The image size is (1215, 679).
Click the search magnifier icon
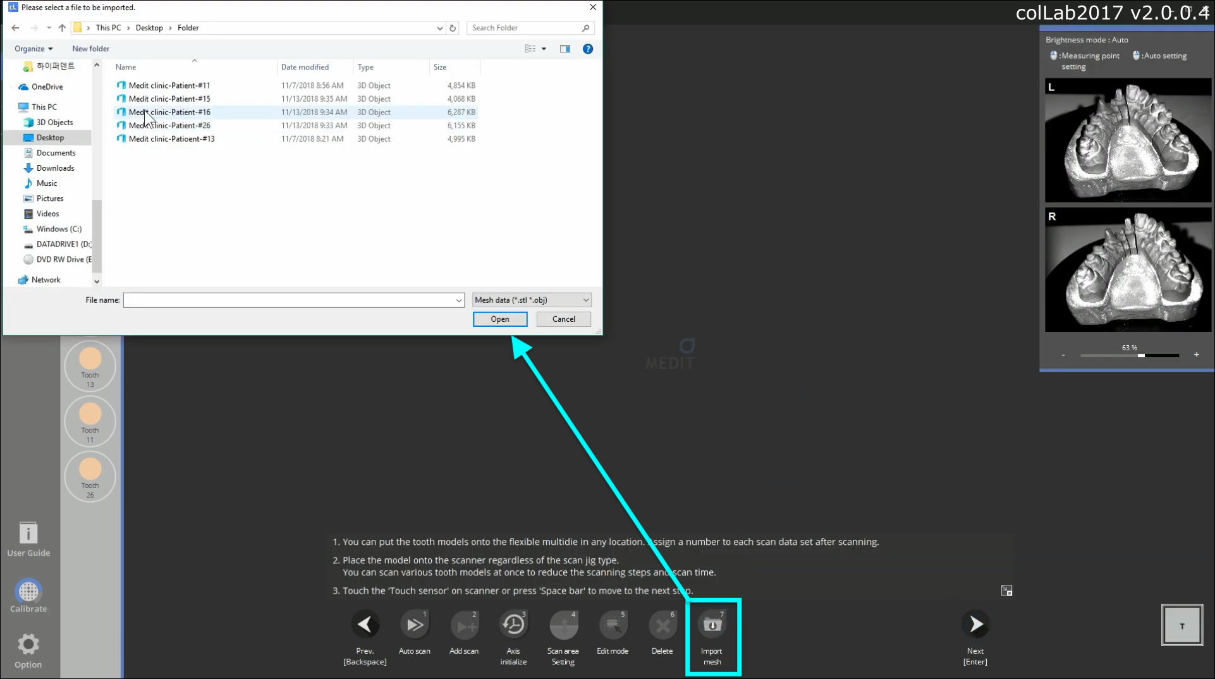(586, 28)
